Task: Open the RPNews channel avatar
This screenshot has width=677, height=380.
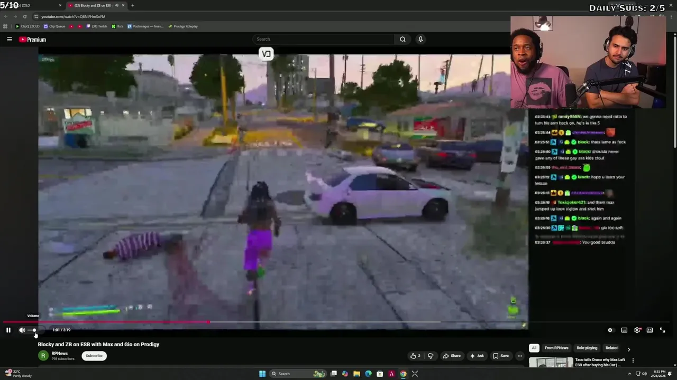Action: (x=43, y=356)
